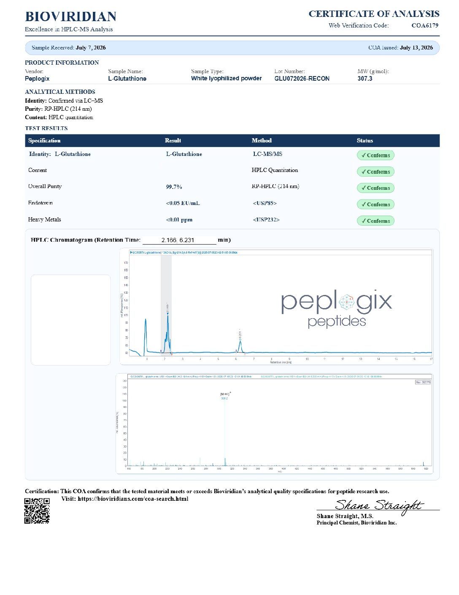Select the lot number GLU072026-RECON
Image resolution: width=459 pixels, height=595 pixels.
(302, 79)
